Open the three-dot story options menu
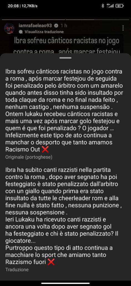This screenshot has width=131, height=286. click(x=123, y=28)
